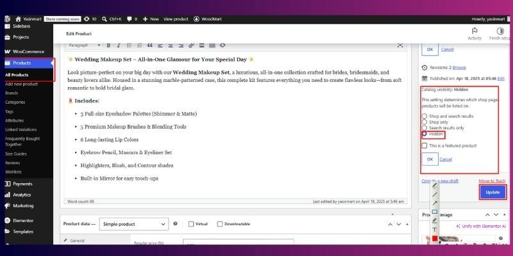Enter distraction-free fullscreen editor mode

[x=399, y=45]
